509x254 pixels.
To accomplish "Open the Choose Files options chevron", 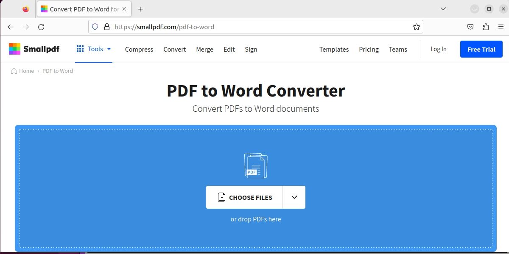I will (294, 197).
